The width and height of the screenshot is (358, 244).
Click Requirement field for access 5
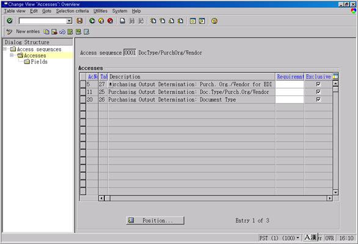(x=290, y=84)
